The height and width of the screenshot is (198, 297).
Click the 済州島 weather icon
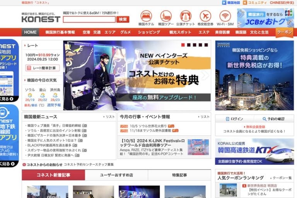55,95
